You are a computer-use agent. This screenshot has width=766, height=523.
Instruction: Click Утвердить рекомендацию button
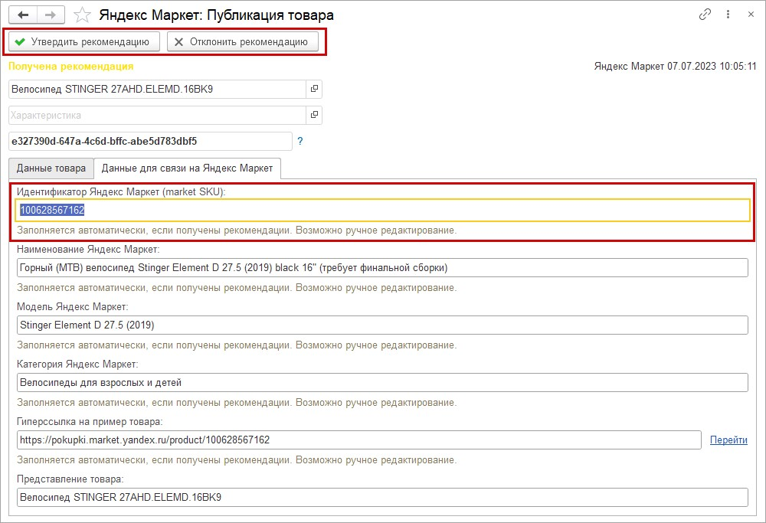(84, 42)
